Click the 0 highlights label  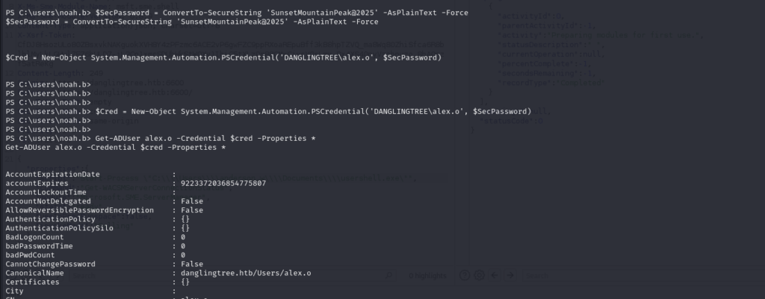pyautogui.click(x=427, y=276)
